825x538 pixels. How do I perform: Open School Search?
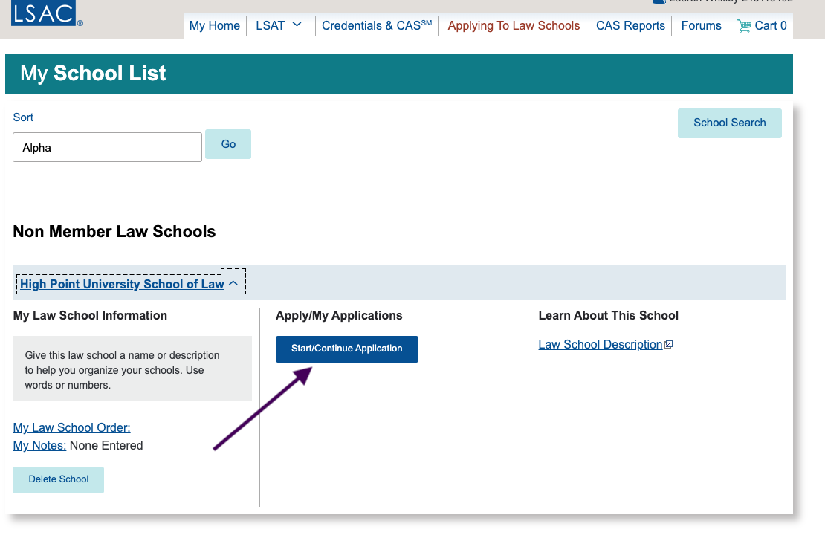click(729, 123)
